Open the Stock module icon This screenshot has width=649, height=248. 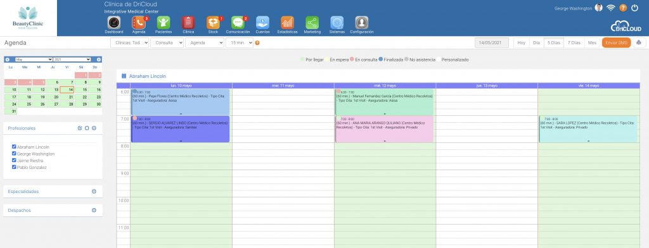coord(213,22)
